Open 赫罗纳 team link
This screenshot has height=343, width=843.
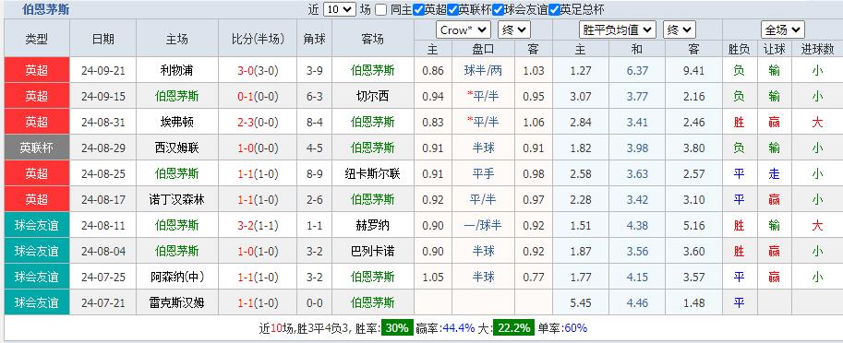(373, 225)
